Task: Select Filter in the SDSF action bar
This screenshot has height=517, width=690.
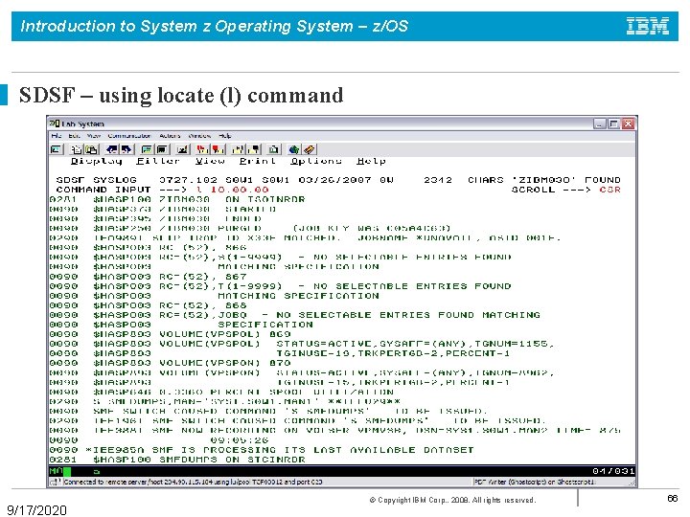Action: point(158,161)
